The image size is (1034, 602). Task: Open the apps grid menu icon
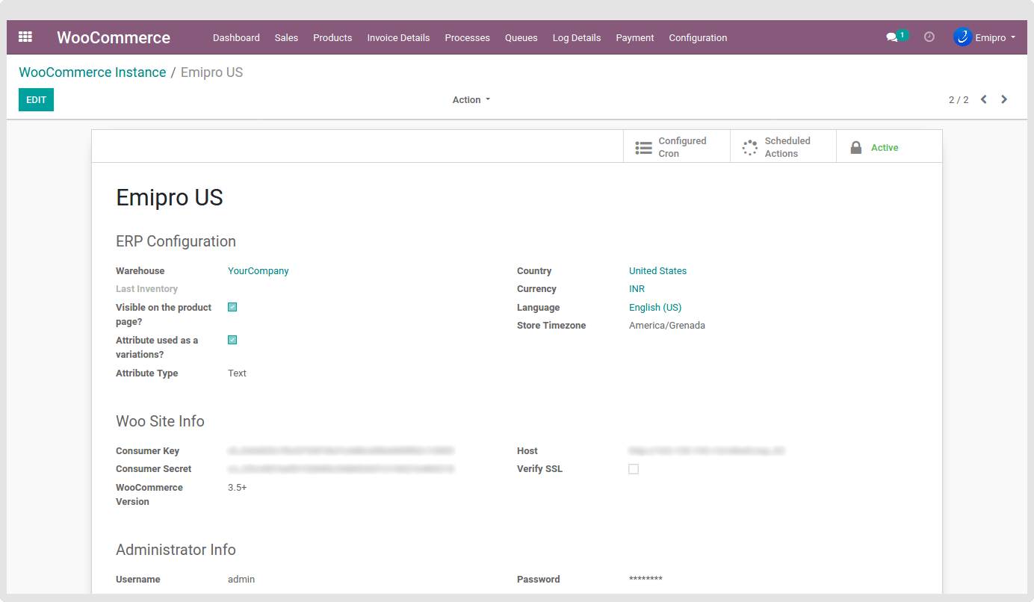point(25,37)
